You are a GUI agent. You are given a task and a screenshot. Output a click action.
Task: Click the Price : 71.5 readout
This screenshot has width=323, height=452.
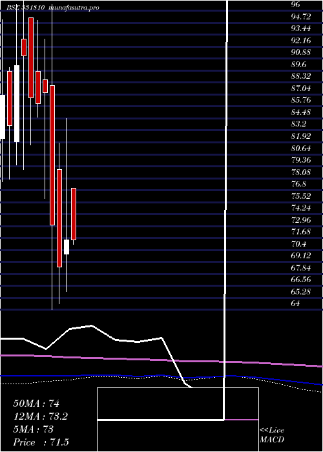pyautogui.click(x=41, y=442)
